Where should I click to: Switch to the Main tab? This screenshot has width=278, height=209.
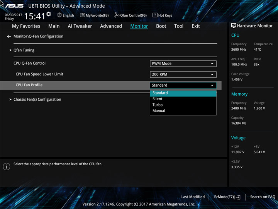54,26
